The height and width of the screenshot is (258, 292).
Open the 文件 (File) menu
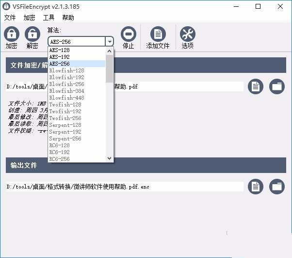[x=10, y=17]
